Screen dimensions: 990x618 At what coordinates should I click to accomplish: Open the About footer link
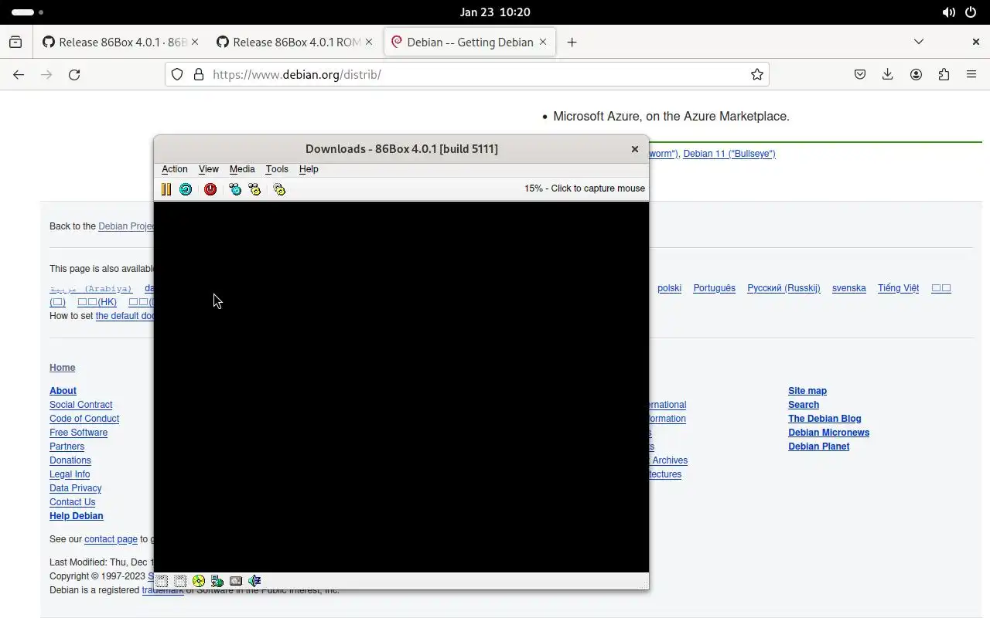click(x=63, y=391)
